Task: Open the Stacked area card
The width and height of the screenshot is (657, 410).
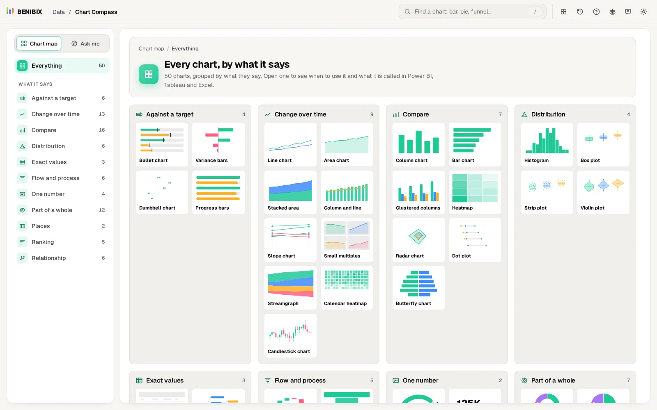Action: [290, 192]
